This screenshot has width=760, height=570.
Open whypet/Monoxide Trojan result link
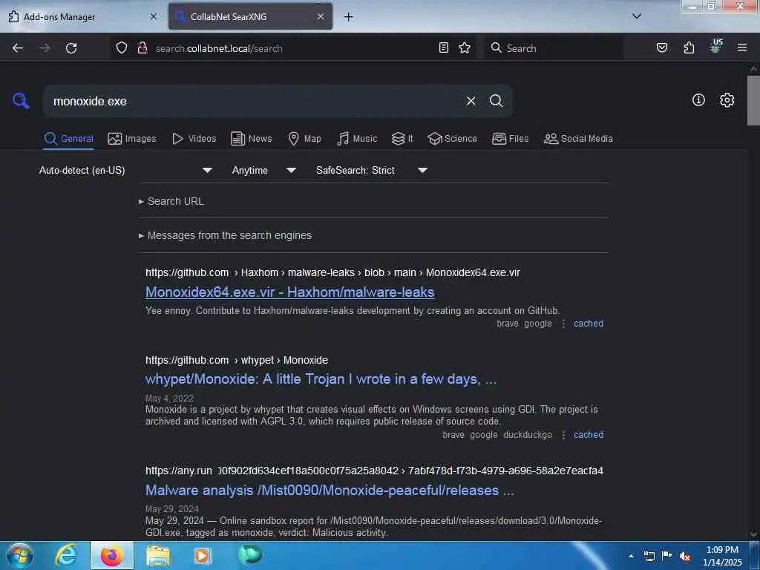(321, 379)
